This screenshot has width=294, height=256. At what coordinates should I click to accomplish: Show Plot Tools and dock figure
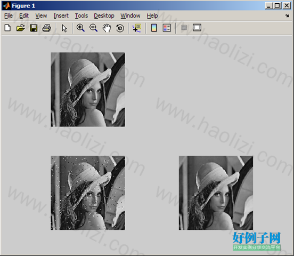pyautogui.click(x=197, y=28)
